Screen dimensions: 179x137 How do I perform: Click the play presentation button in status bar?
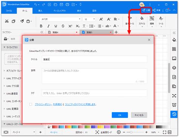pos(119,132)
